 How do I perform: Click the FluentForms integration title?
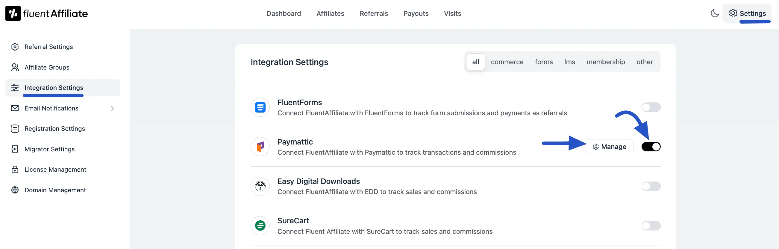point(300,102)
